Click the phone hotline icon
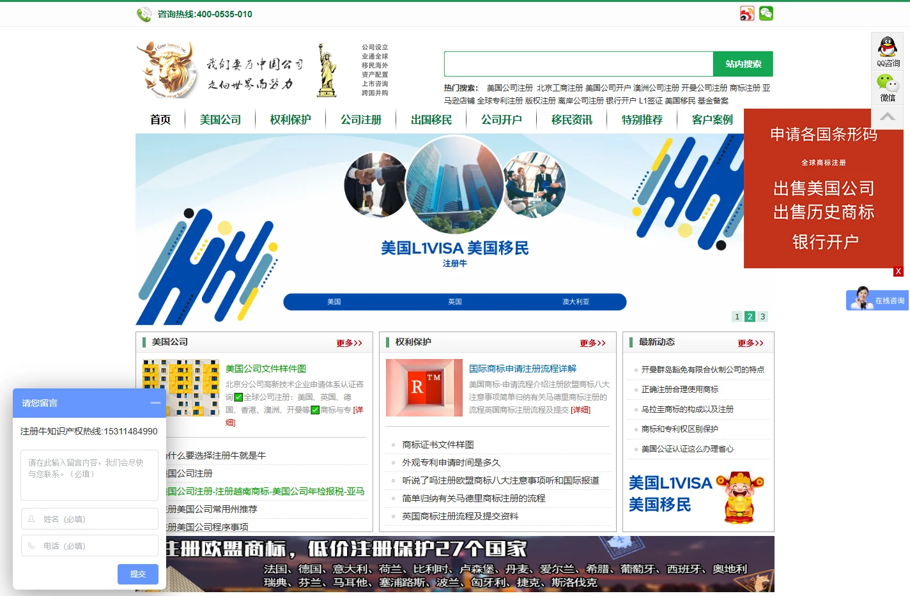The height and width of the screenshot is (596, 910). (144, 14)
